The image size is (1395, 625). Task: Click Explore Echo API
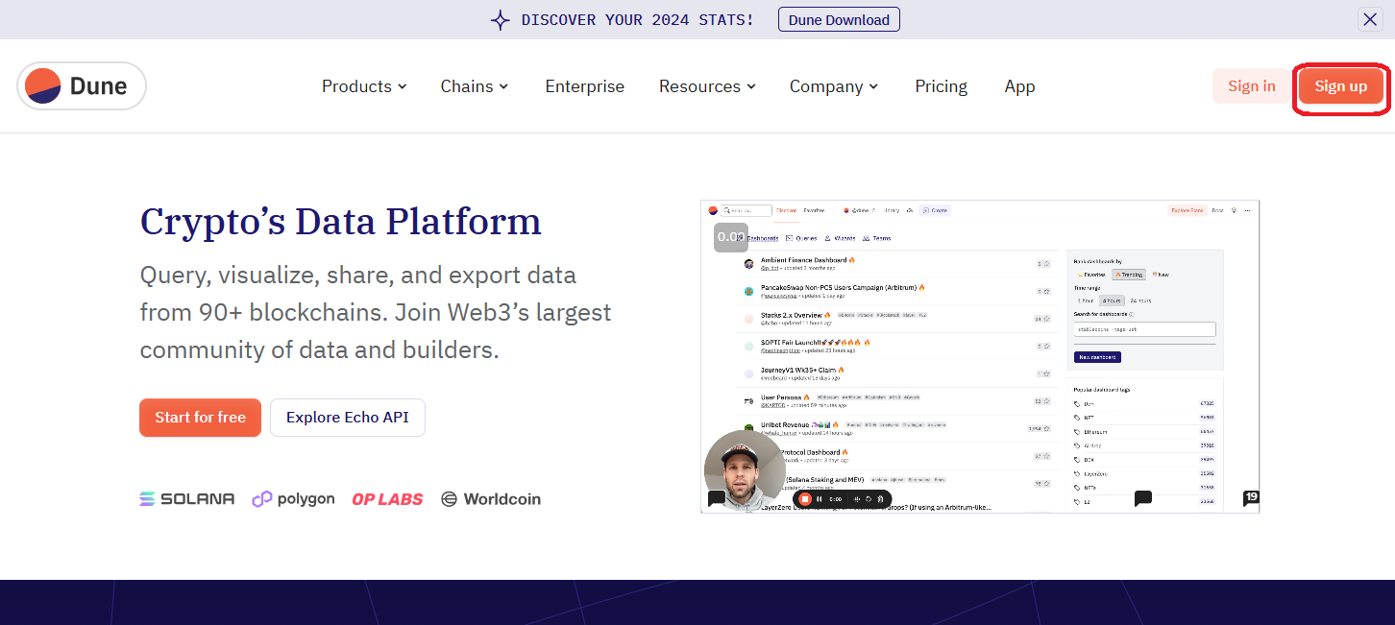coord(347,418)
